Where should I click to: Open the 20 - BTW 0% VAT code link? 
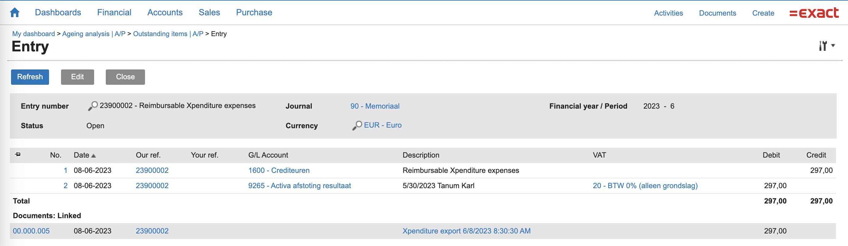click(645, 185)
